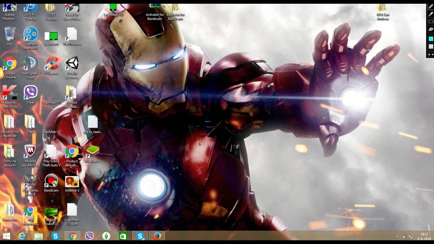
Task: Select the Viber desktop icon
Action: click(31, 95)
